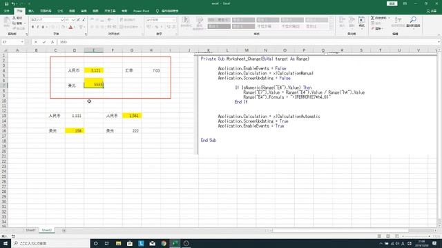Viewport: 442px width, 248px height.
Task: Click the taskbar search box
Action: [50, 243]
